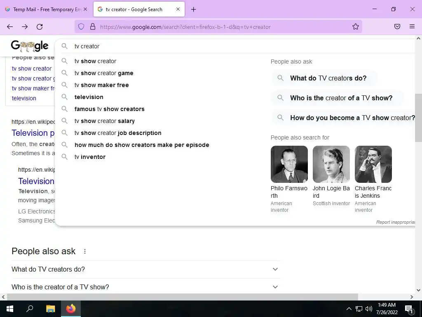This screenshot has width=422, height=317.
Task: Select the 'tv inventor' suggestion
Action: pos(90,157)
